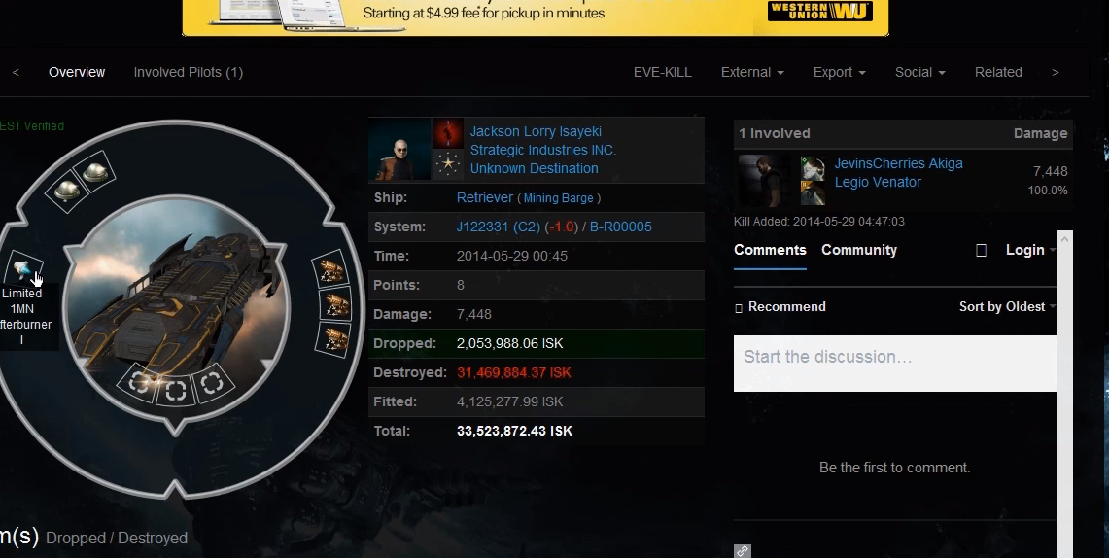Click the Dropped / Destroyed heading text
1109x558 pixels.
click(x=116, y=539)
